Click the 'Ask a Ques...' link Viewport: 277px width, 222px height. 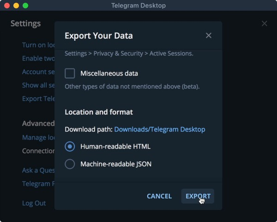(x=38, y=171)
